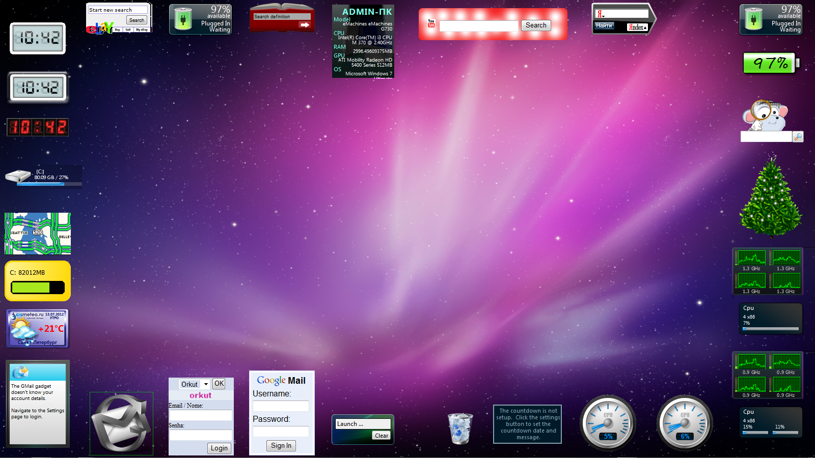Screen dimensions: 815x458
Task: Focus the Yandex search text box
Action: [621, 14]
